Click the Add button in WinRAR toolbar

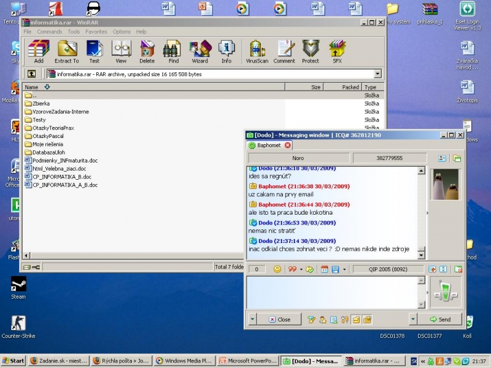39,52
